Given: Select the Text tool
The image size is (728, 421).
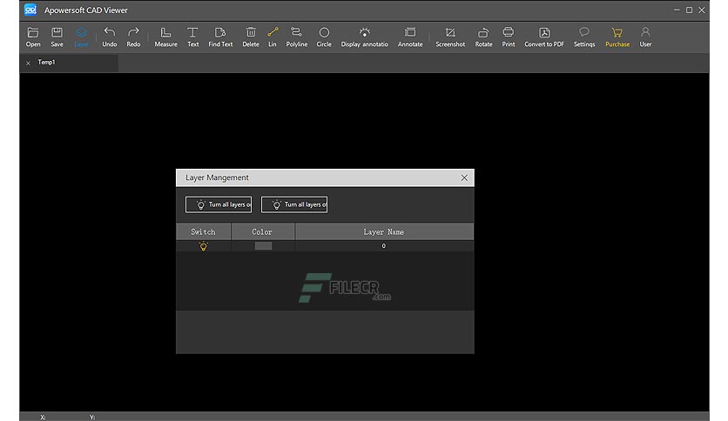Looking at the screenshot, I should point(192,37).
